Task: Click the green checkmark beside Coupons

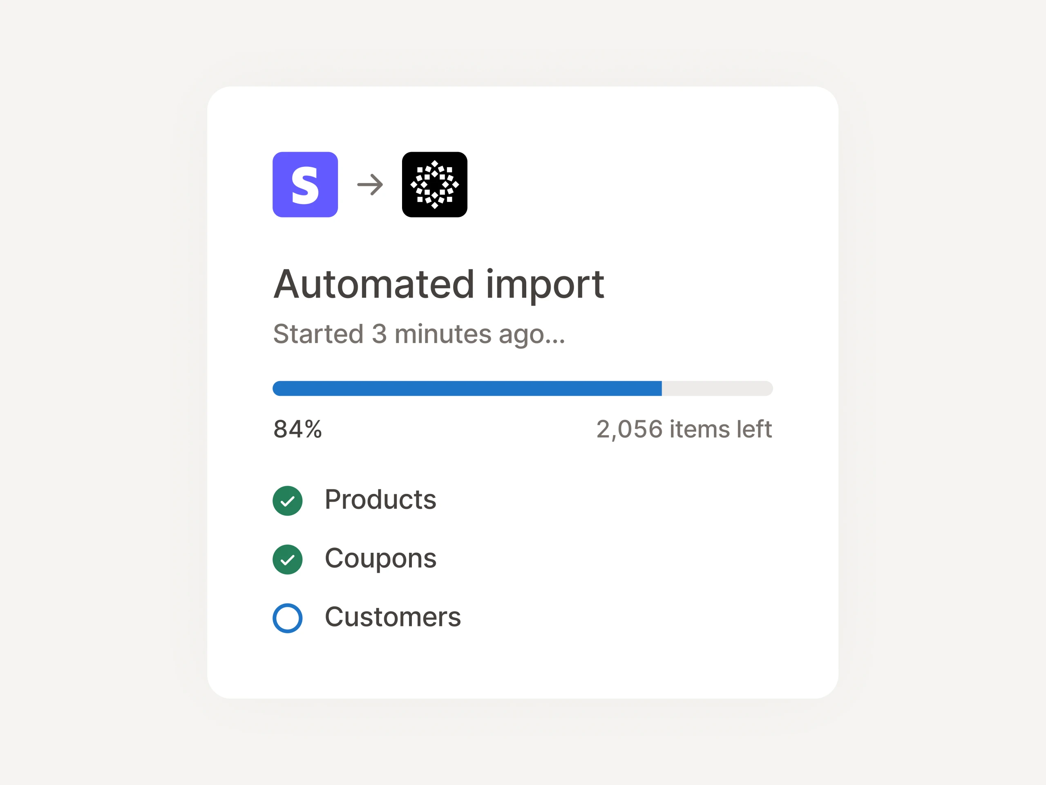Action: click(x=288, y=560)
